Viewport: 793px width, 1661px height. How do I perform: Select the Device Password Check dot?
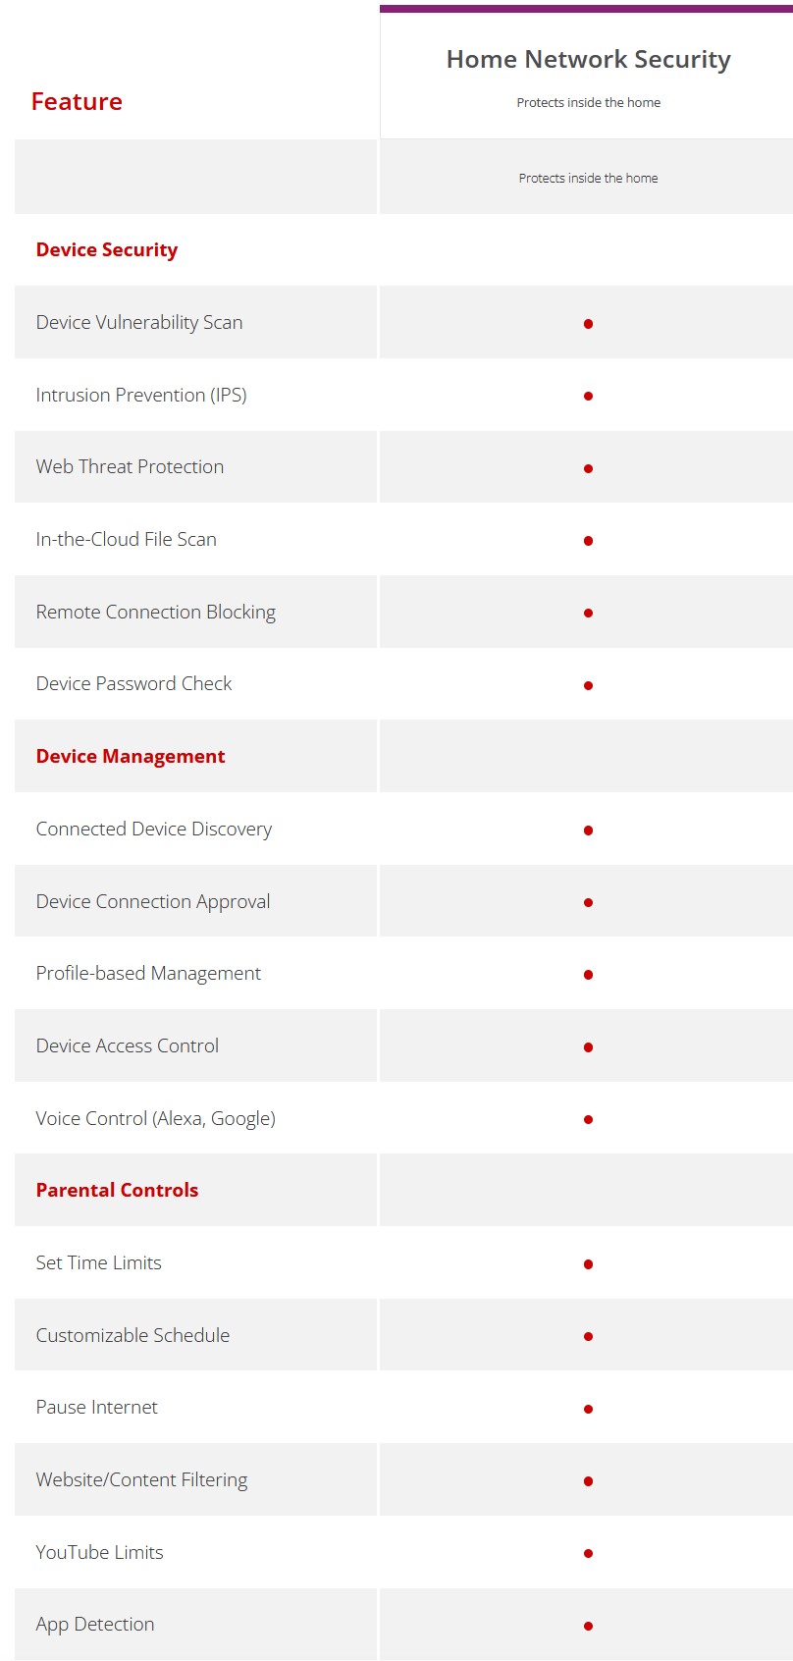coord(588,685)
